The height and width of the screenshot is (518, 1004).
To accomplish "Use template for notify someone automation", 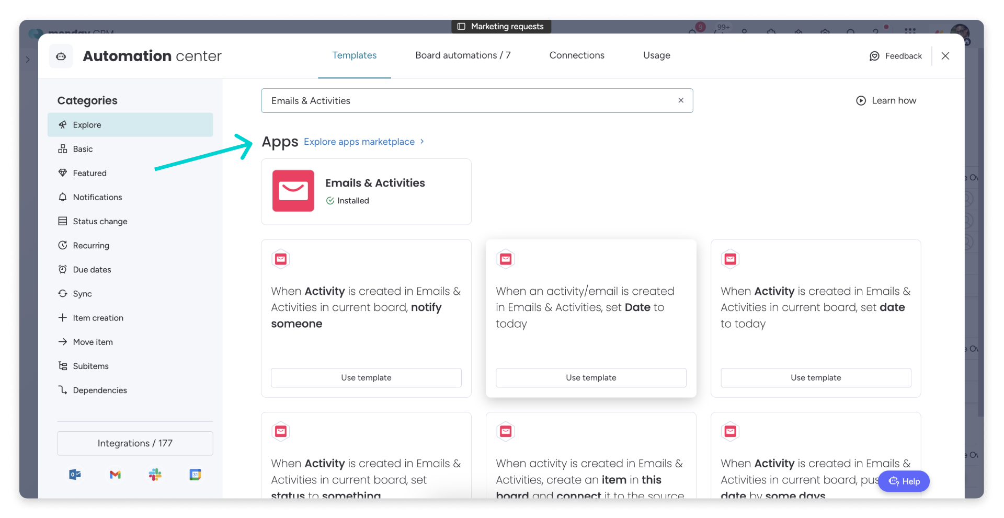I will pos(366,377).
